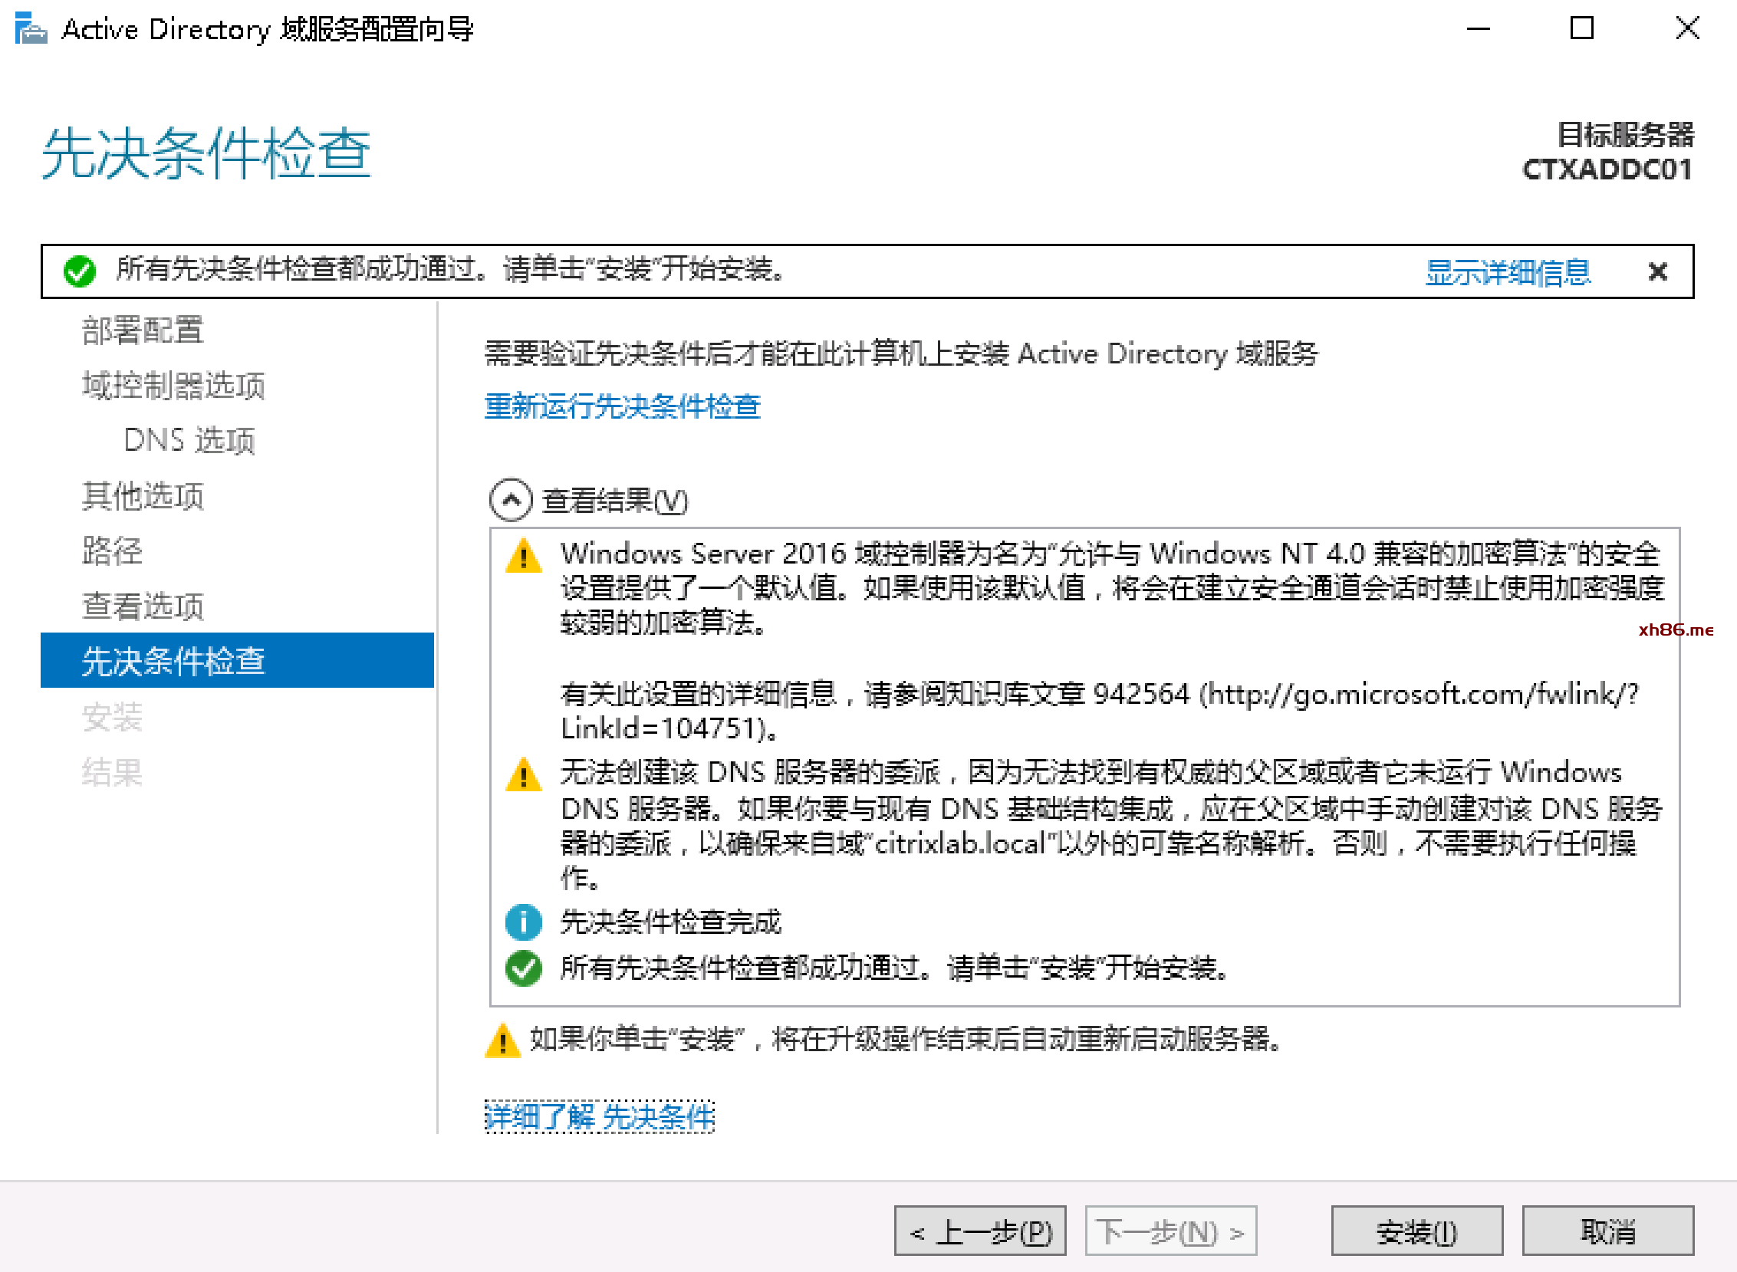Go to 部署配置 step

tap(143, 330)
